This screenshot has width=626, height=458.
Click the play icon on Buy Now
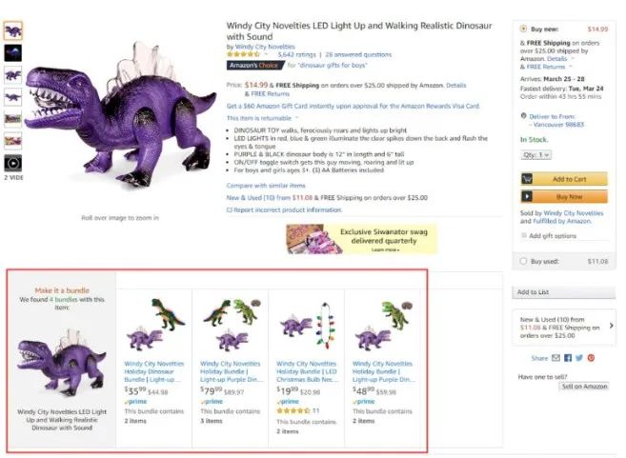[527, 196]
